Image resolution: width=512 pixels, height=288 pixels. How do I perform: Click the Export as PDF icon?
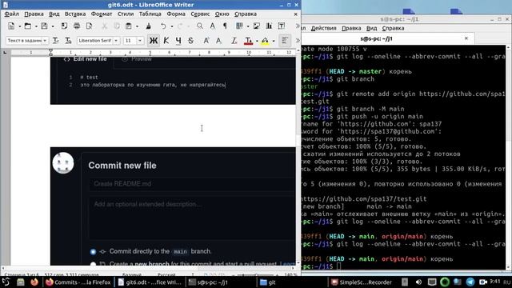pyautogui.click(x=64, y=26)
